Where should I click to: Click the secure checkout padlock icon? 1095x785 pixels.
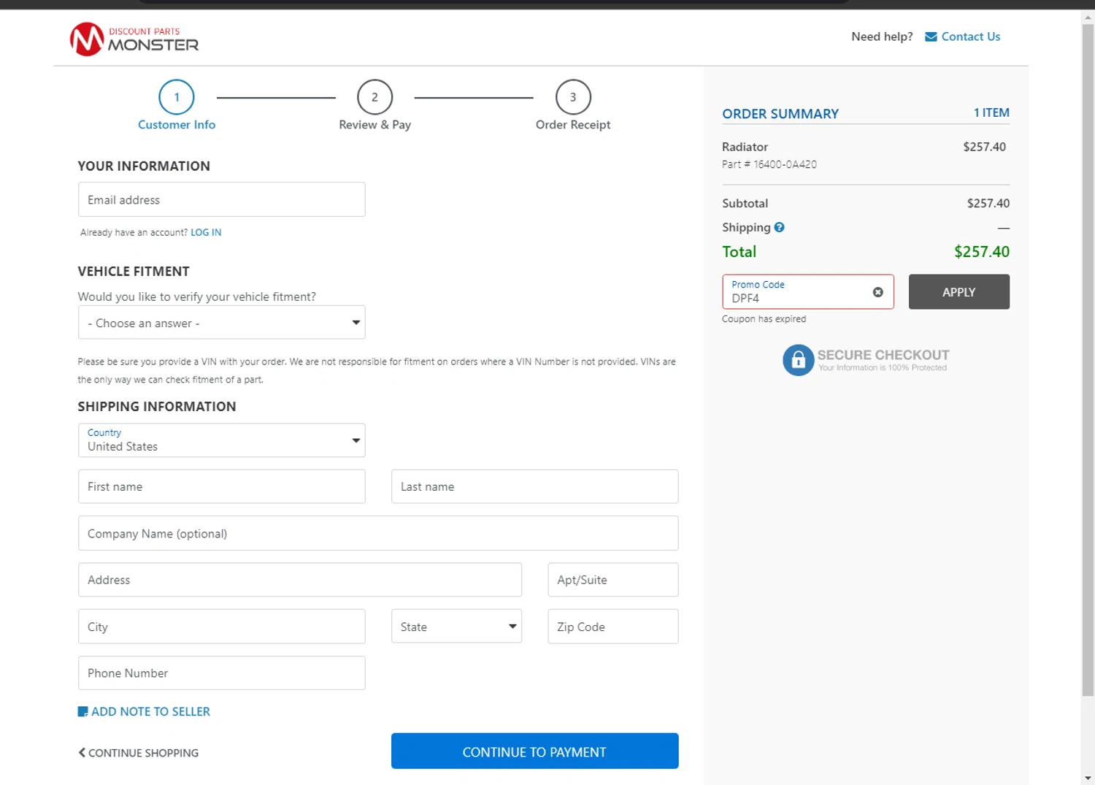(798, 360)
